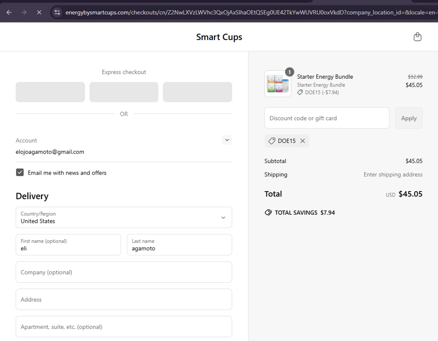Click the Apply discount button

[x=409, y=118]
